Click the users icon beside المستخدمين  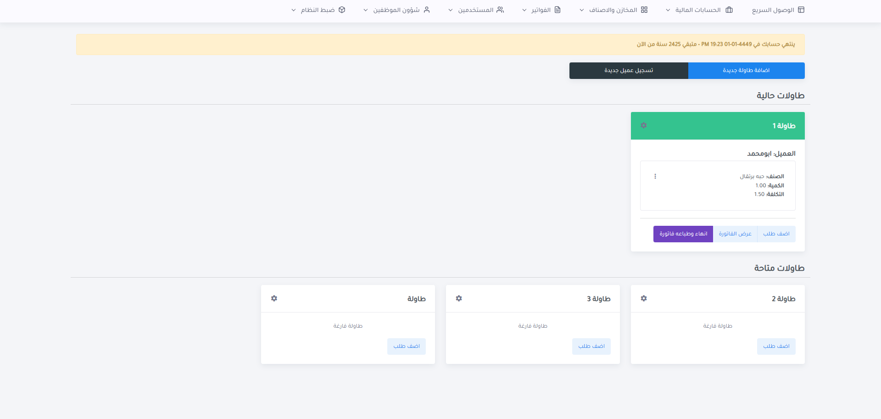pyautogui.click(x=500, y=10)
